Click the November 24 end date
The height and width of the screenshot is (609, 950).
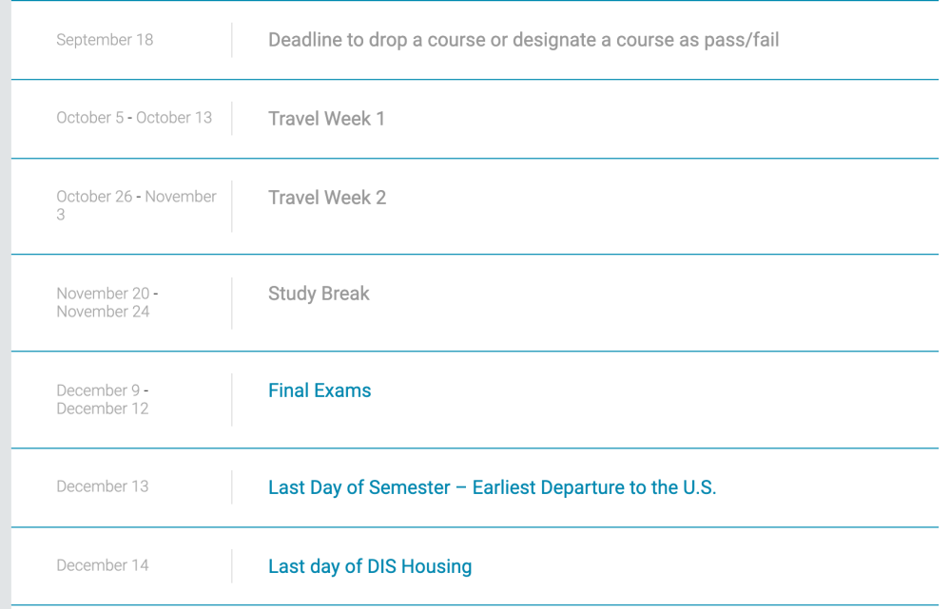103,312
